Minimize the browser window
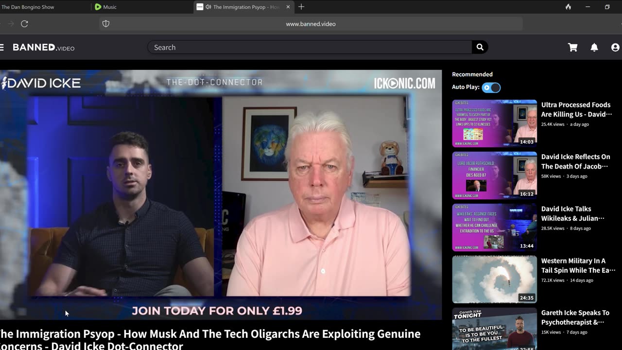Screen dimensions: 622x350 tap(587, 7)
